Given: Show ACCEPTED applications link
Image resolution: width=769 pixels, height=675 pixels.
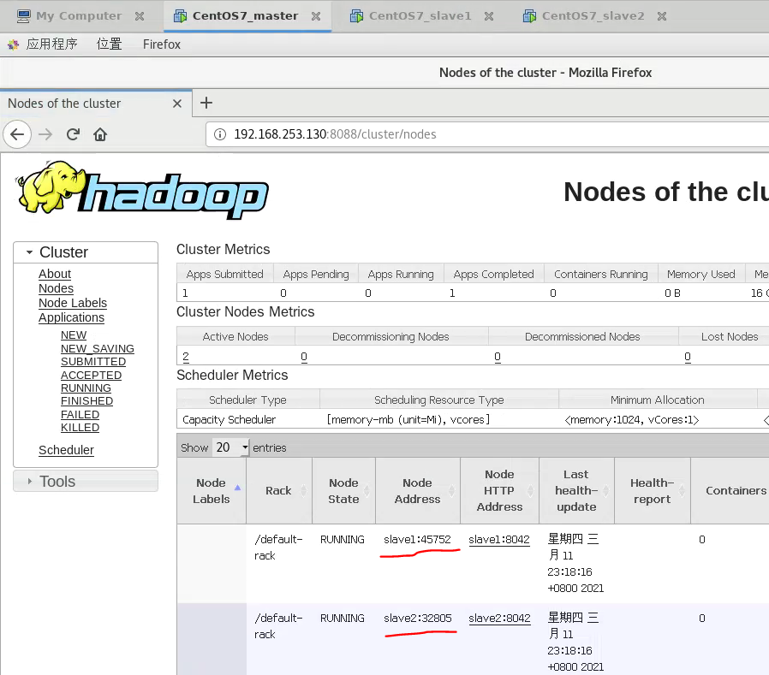Looking at the screenshot, I should click(92, 376).
